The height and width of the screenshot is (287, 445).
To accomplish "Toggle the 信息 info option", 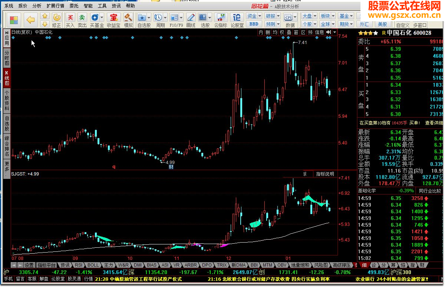I will coord(319,32).
